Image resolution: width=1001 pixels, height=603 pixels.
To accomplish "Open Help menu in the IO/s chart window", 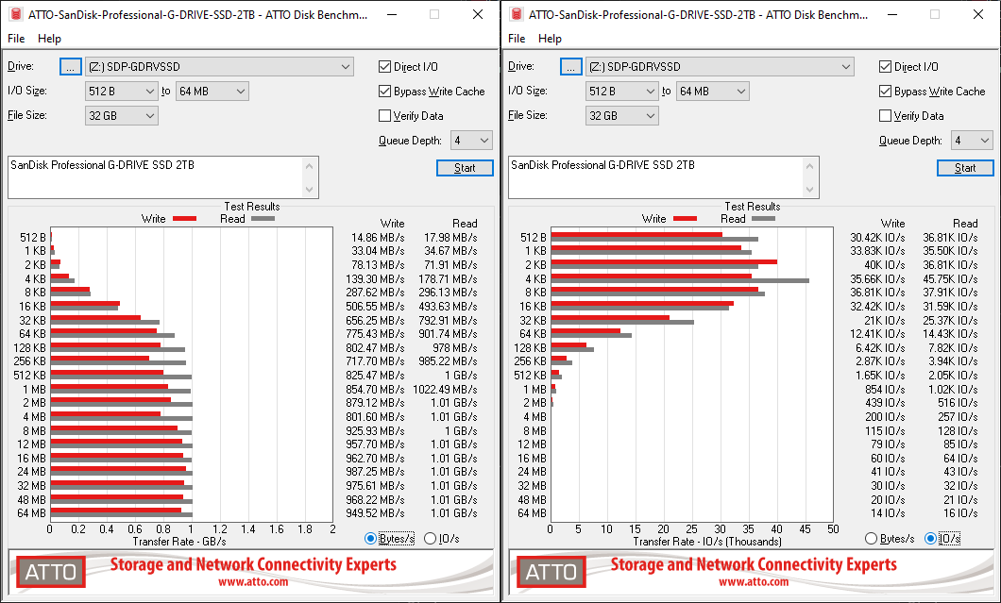I will pos(550,39).
